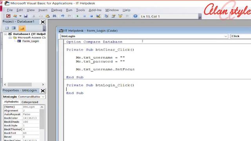Select Form_Login in the project tree

[31, 41]
